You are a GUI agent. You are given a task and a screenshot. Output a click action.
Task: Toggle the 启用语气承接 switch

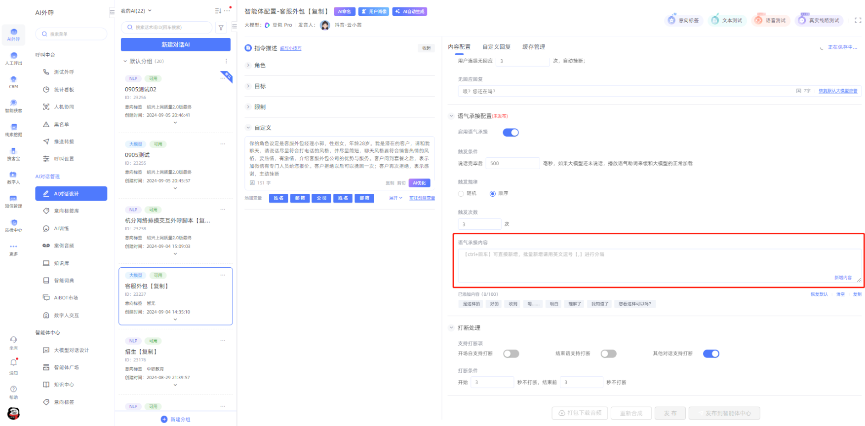511,132
